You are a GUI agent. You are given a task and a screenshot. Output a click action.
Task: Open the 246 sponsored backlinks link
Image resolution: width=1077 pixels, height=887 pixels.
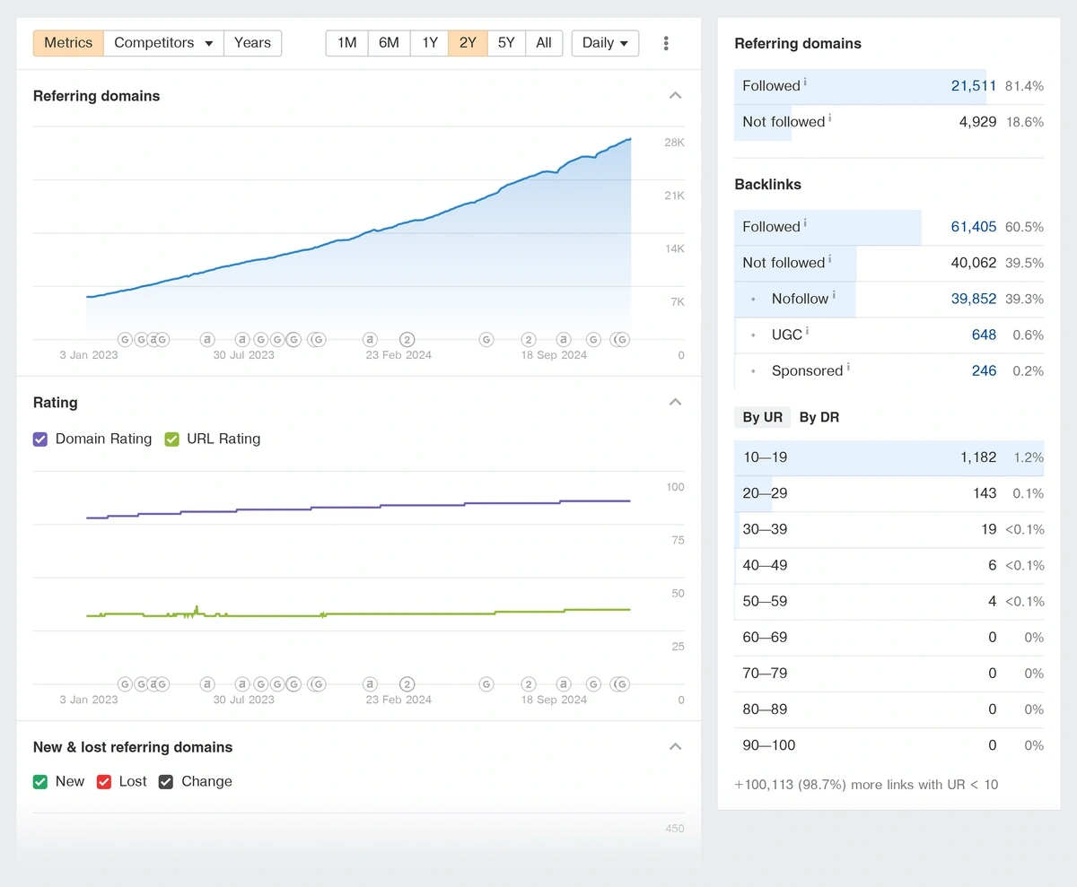click(x=984, y=370)
